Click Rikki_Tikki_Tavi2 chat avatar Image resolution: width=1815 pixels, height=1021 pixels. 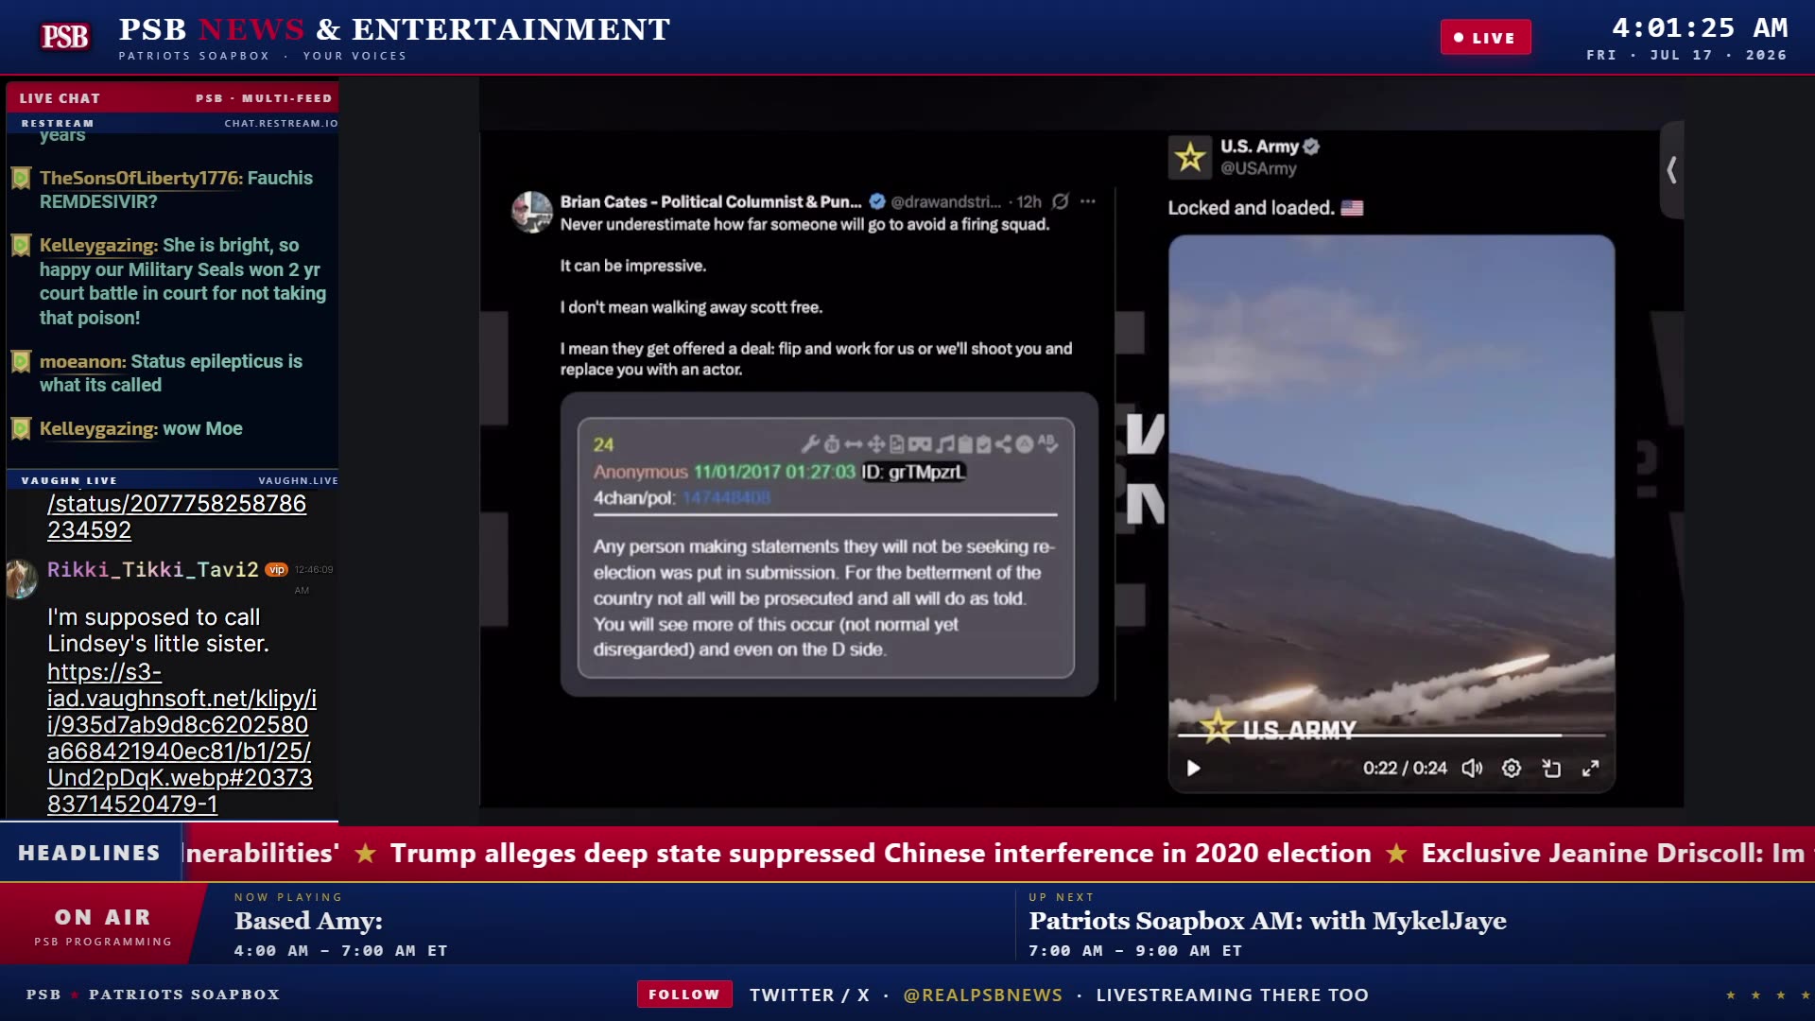21,578
